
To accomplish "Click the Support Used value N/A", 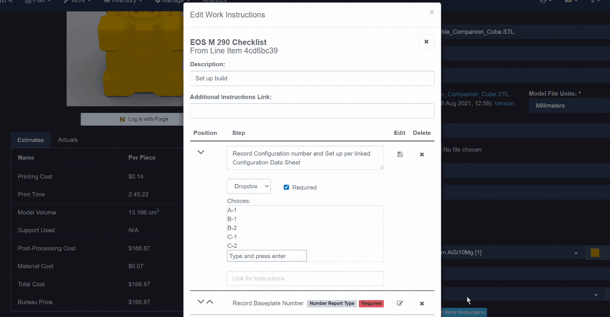I will click(x=134, y=230).
